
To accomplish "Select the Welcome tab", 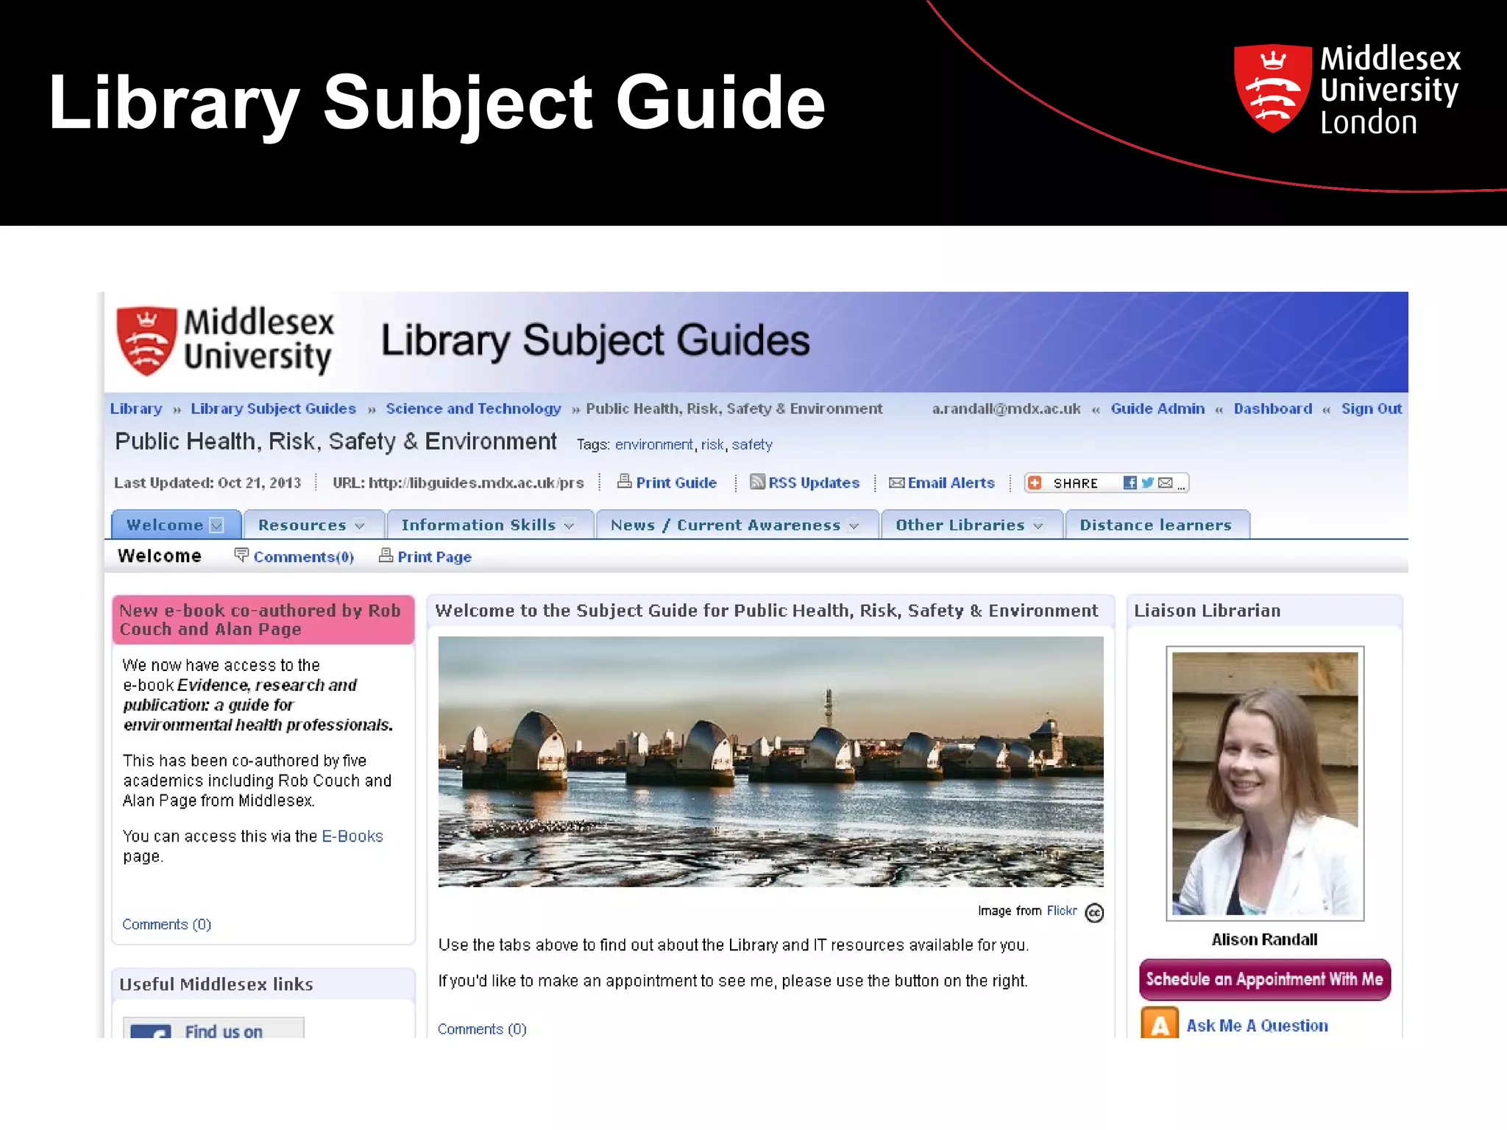I will [176, 525].
